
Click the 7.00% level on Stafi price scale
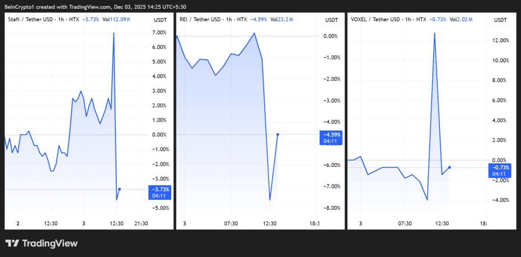pos(159,32)
